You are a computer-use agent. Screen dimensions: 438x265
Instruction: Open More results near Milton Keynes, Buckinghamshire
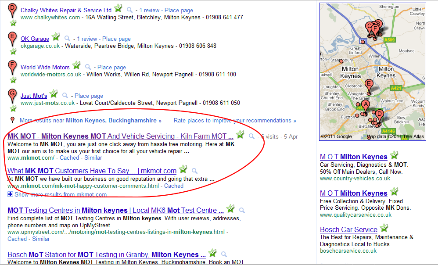coord(90,120)
